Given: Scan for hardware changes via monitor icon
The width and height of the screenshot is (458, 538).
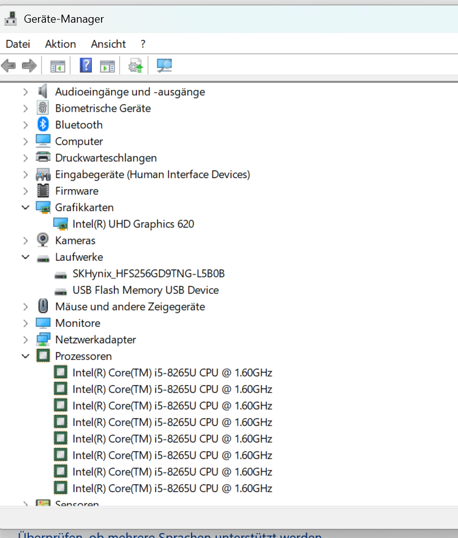Looking at the screenshot, I should [x=164, y=65].
